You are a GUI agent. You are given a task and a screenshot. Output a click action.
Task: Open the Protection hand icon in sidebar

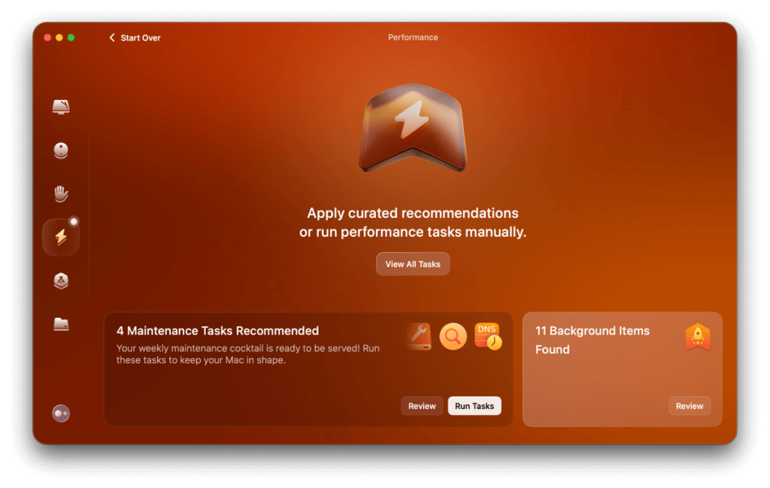61,193
